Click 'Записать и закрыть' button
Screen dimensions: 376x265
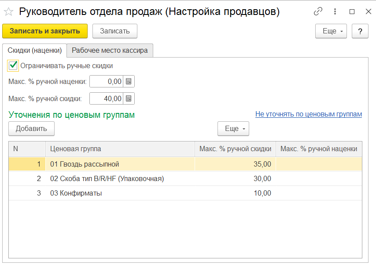click(45, 31)
